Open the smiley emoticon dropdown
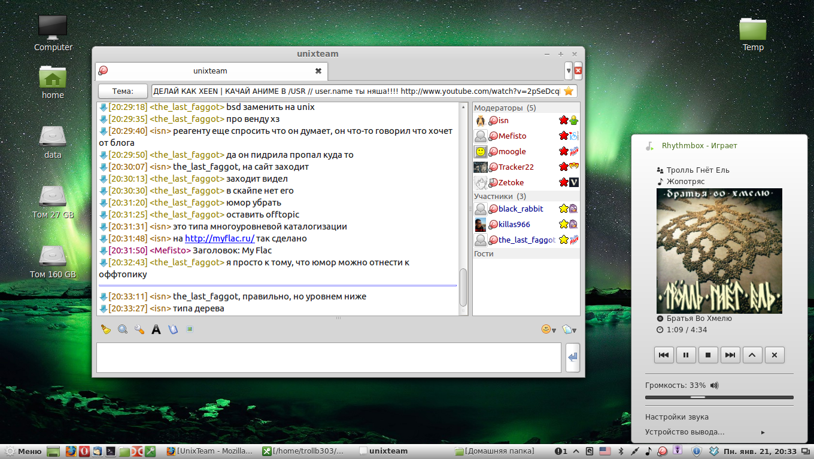The width and height of the screenshot is (814, 459). point(548,329)
